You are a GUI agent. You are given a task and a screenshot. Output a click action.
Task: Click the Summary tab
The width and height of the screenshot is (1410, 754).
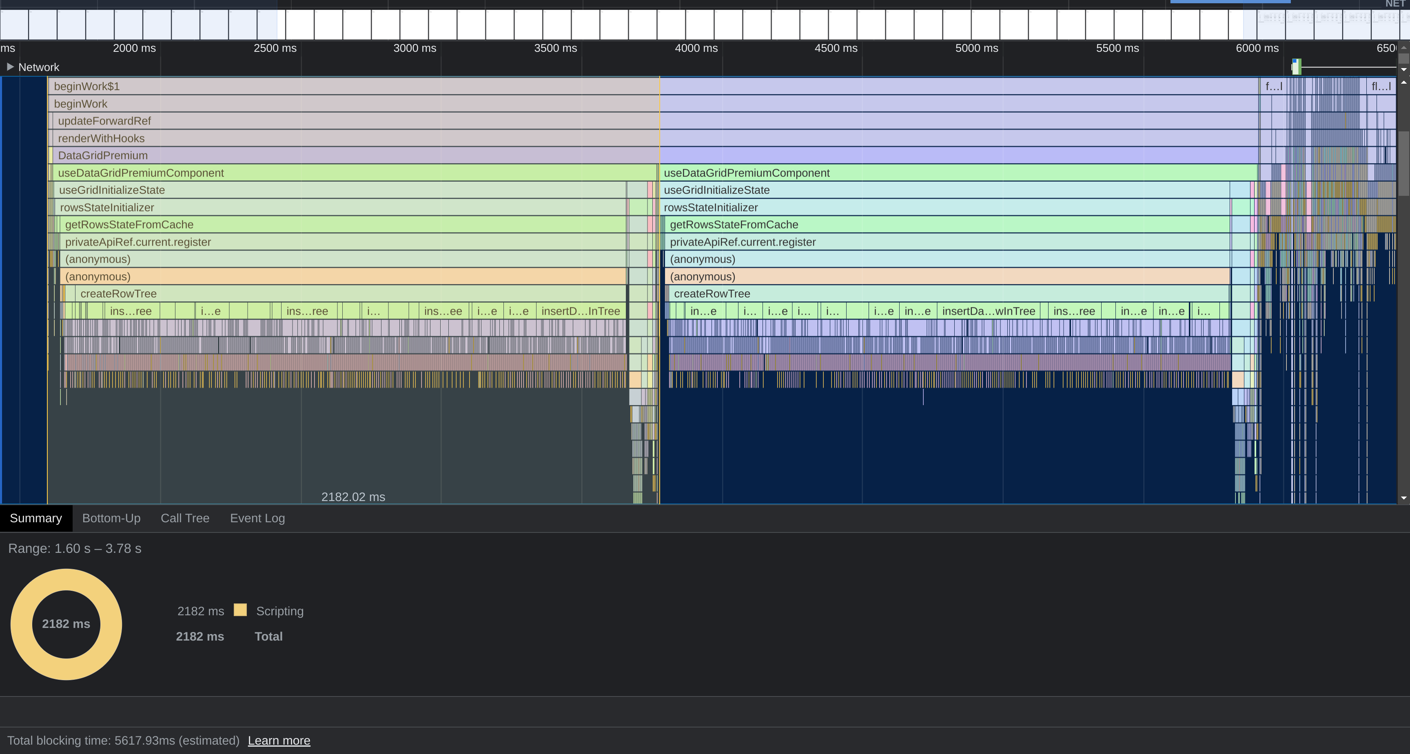[35, 518]
